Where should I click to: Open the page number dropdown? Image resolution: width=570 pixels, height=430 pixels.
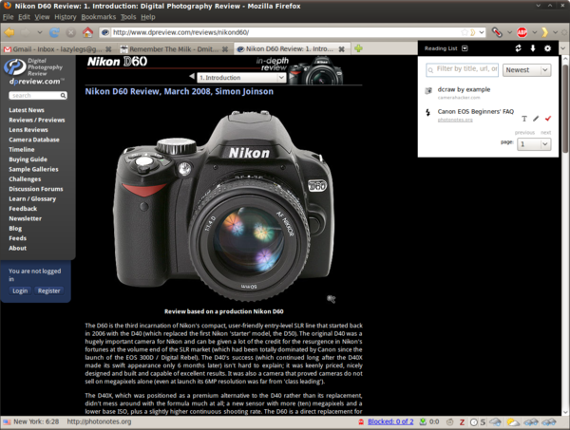[x=534, y=144]
